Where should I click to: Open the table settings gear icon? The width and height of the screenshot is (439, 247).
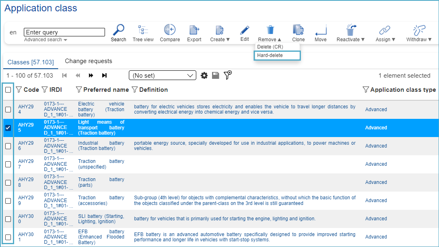(204, 76)
